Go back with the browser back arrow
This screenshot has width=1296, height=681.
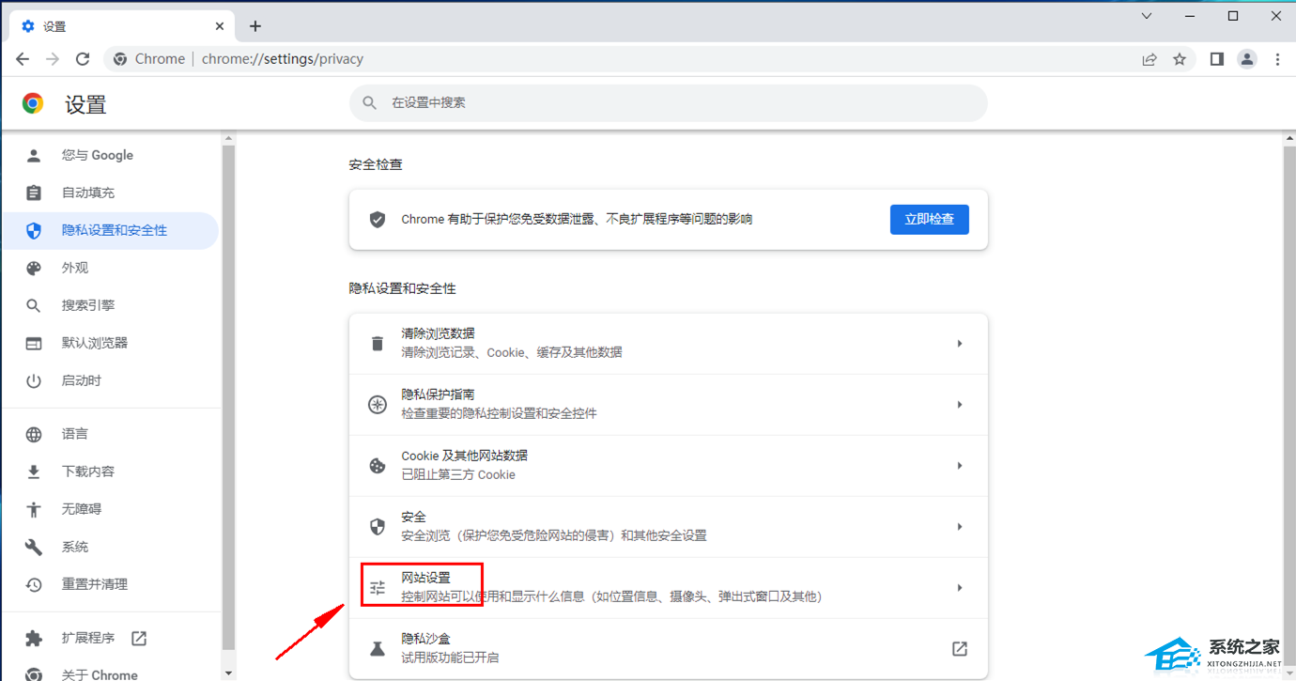(23, 59)
